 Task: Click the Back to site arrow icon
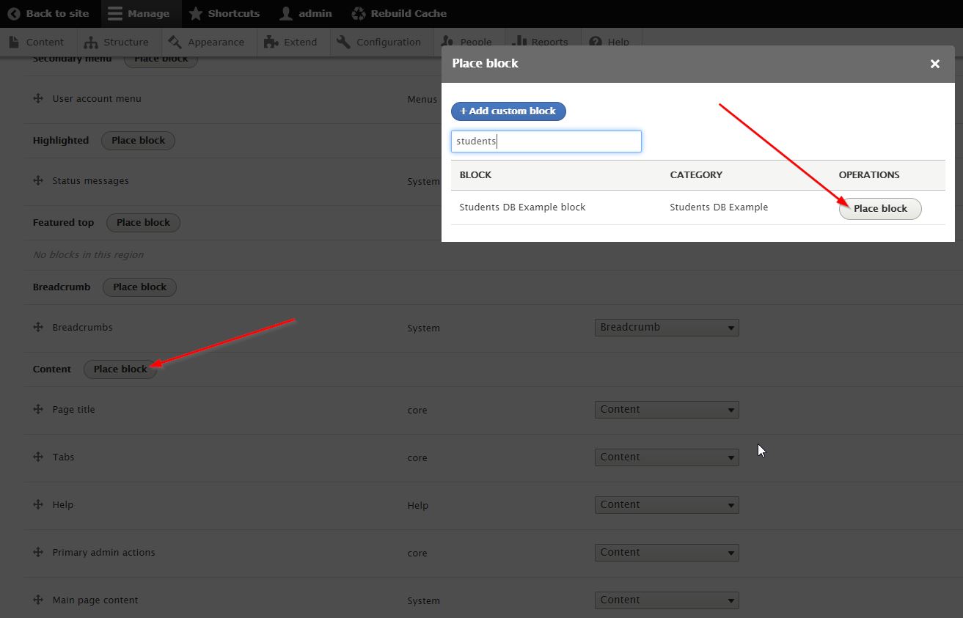click(x=13, y=13)
